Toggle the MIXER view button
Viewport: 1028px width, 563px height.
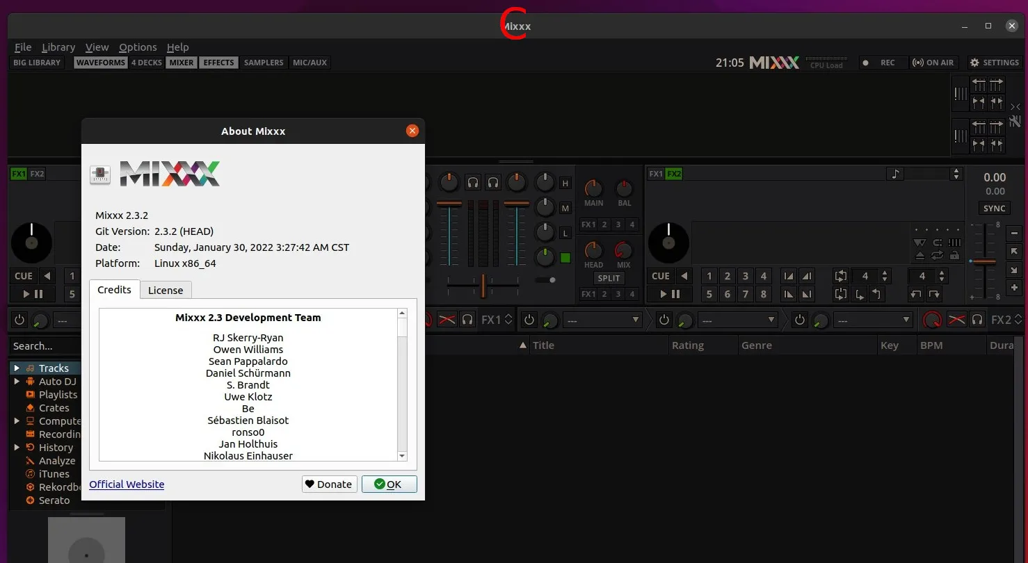pos(182,63)
